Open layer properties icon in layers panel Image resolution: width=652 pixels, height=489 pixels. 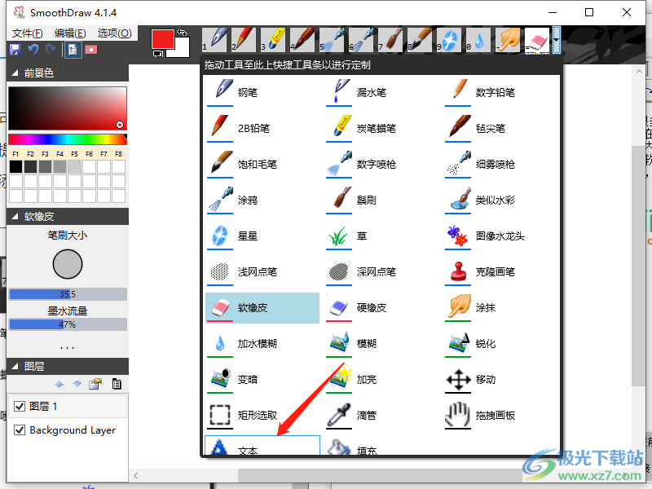point(95,384)
